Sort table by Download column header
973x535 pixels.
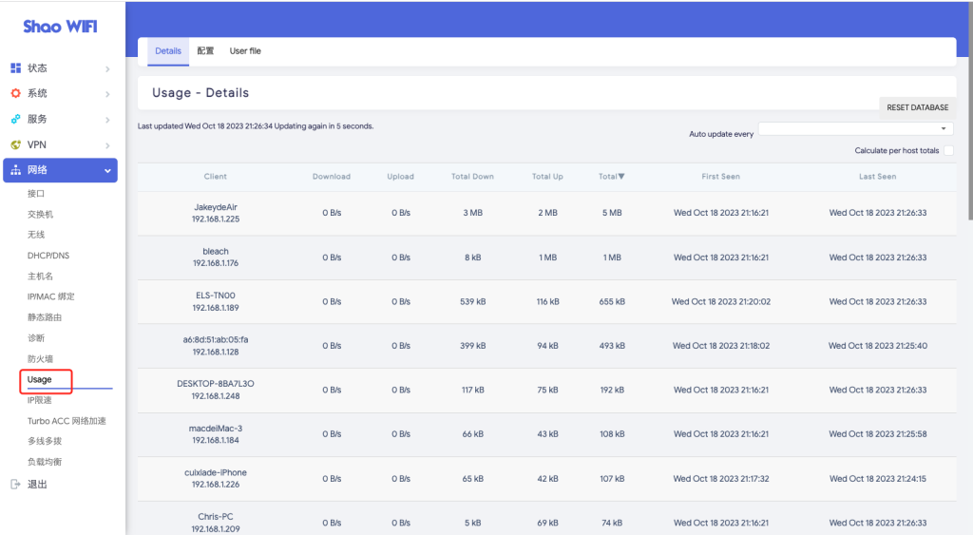(x=332, y=177)
